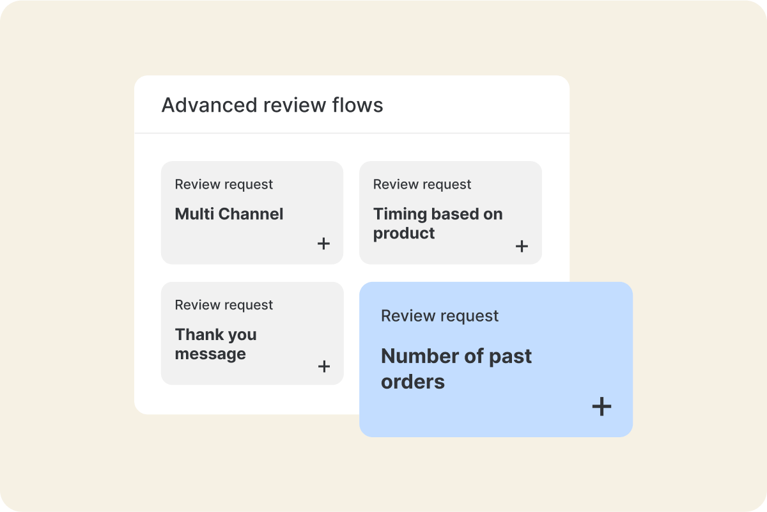Click Review request label above Thank you message
Viewport: 767px width, 512px height.
tap(224, 306)
